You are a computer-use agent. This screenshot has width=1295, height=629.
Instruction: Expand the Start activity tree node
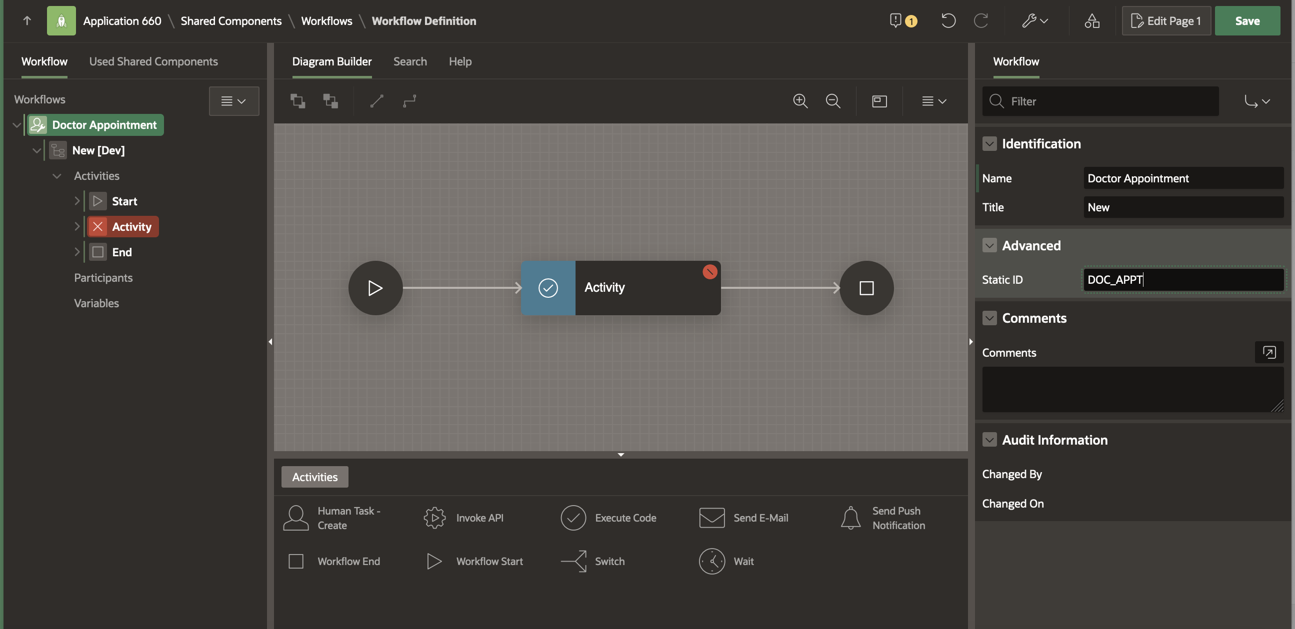pos(77,201)
